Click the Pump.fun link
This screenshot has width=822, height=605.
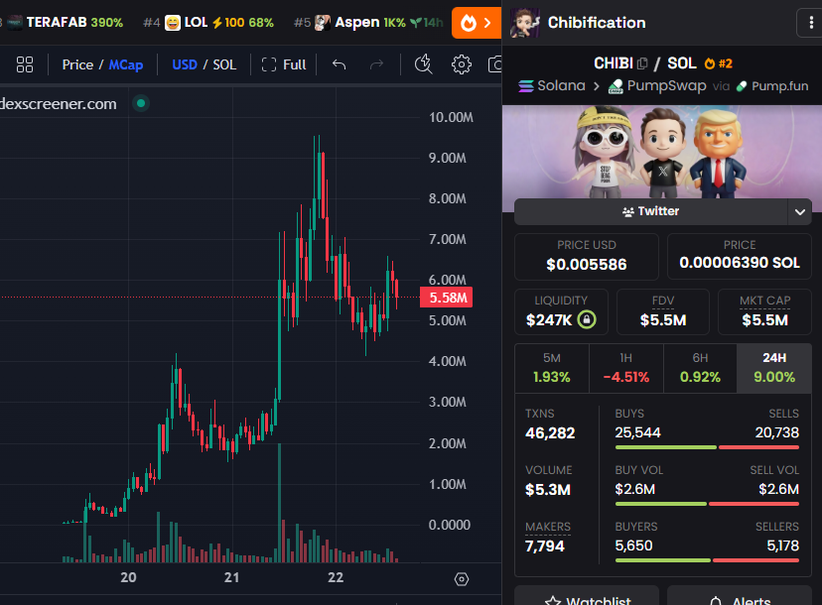(772, 86)
